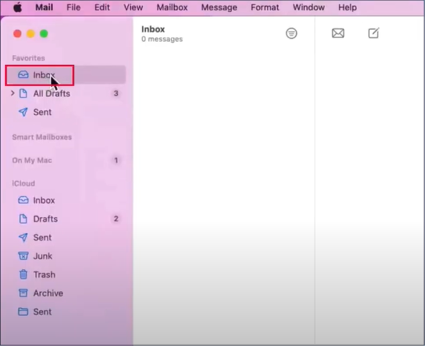Image resolution: width=425 pixels, height=346 pixels.
Task: Click the Junk bin icon
Action: pyautogui.click(x=23, y=256)
